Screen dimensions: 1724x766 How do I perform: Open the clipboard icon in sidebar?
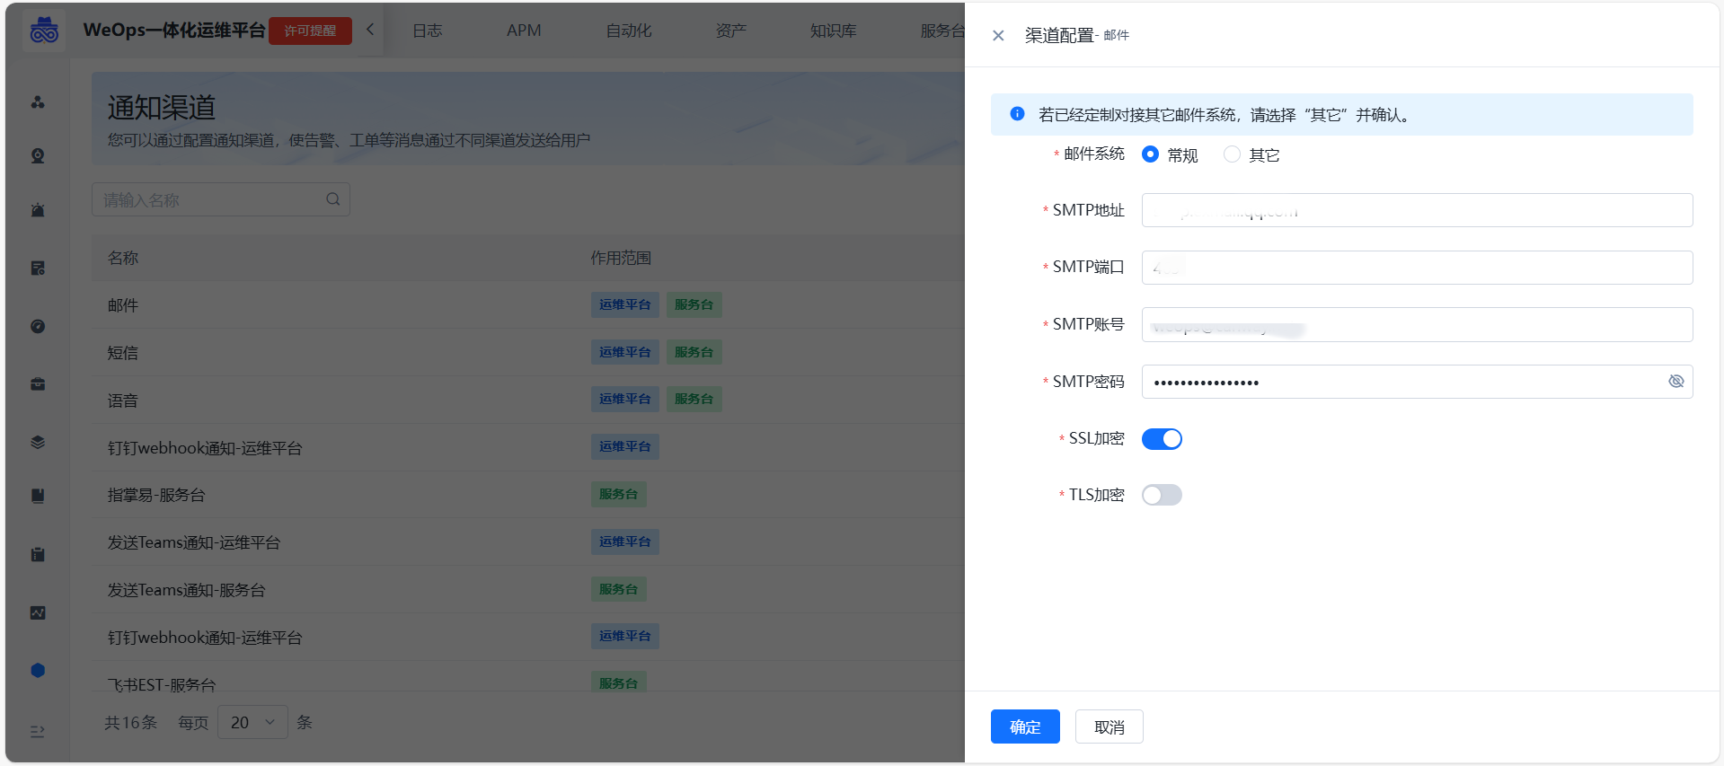pyautogui.click(x=38, y=554)
